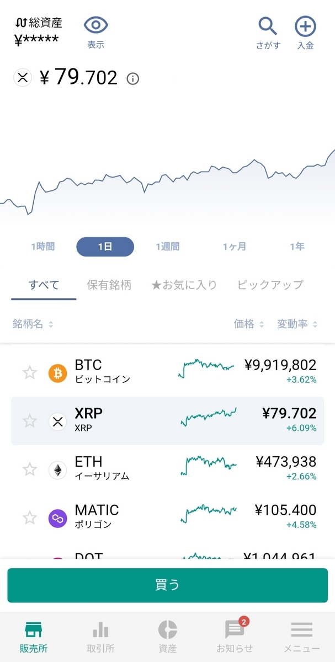This screenshot has height=662, width=335.
Task: Favorite BTC with its star
Action: click(x=29, y=373)
